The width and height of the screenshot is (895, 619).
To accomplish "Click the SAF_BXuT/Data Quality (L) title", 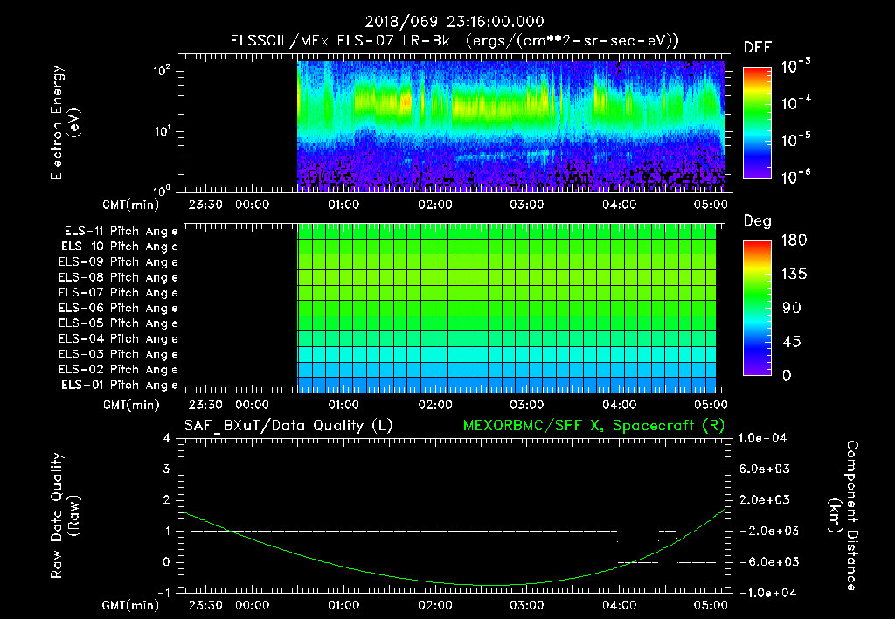I will click(x=288, y=426).
